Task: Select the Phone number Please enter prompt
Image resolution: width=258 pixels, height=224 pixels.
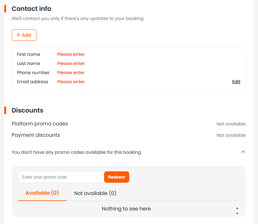Action: click(x=71, y=73)
